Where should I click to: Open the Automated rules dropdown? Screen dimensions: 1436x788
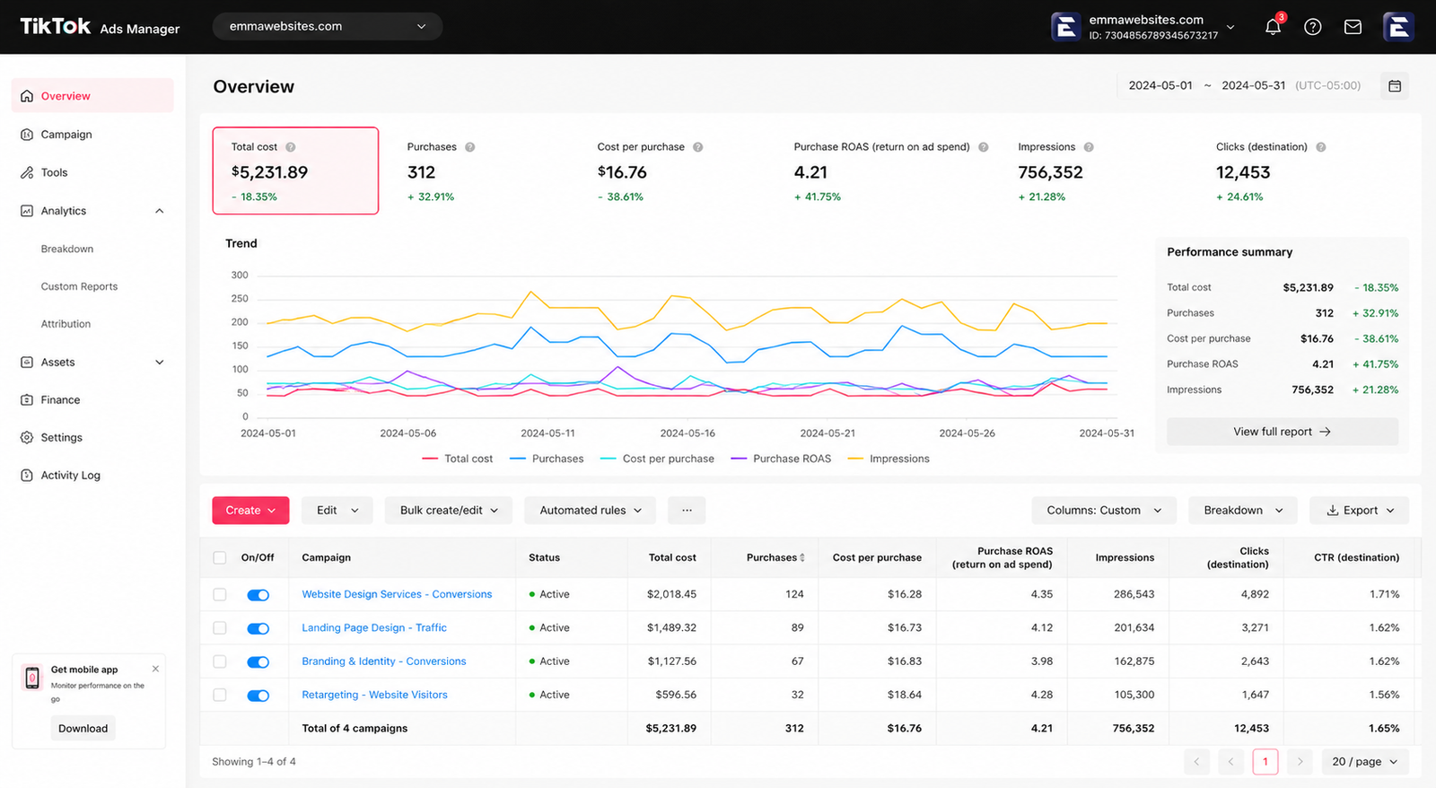[x=591, y=511]
